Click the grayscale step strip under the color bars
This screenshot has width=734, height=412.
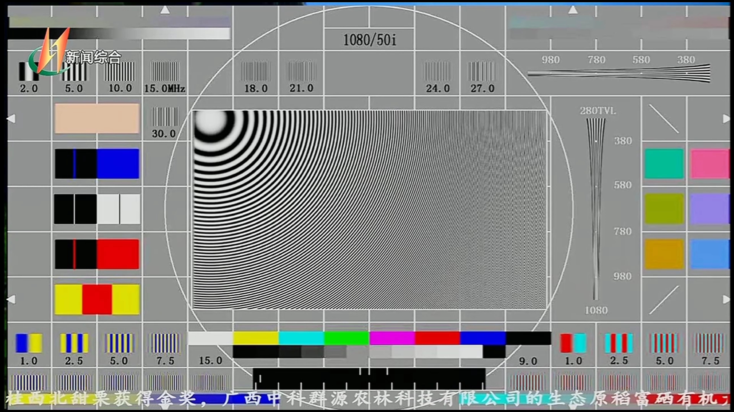369,352
